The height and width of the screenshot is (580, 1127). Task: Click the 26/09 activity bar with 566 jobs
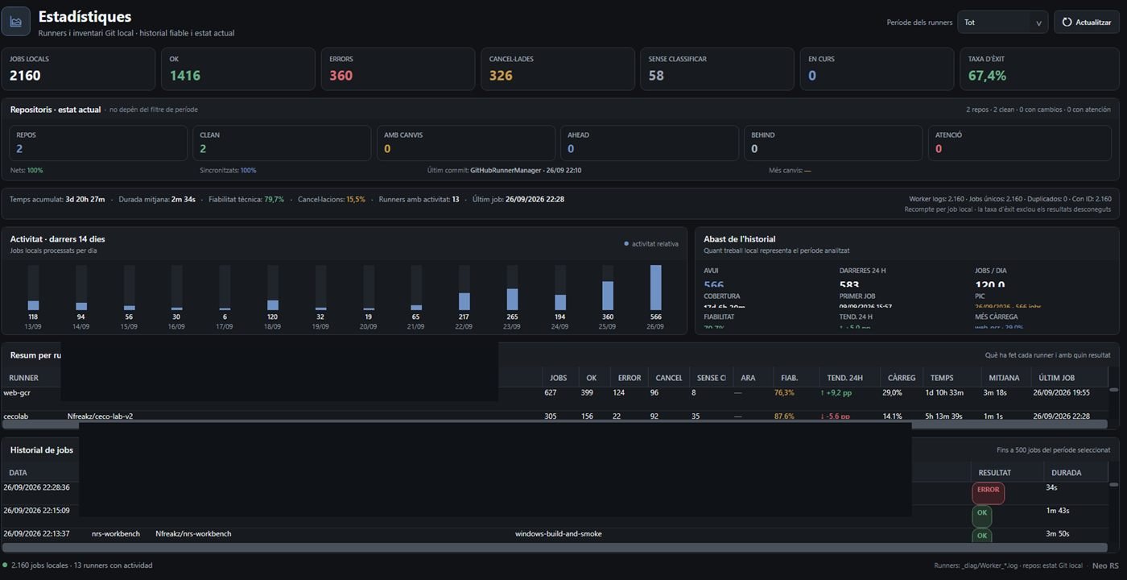(x=655, y=288)
